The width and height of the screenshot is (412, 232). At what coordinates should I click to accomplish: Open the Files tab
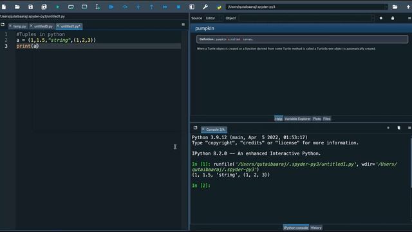tap(326, 119)
